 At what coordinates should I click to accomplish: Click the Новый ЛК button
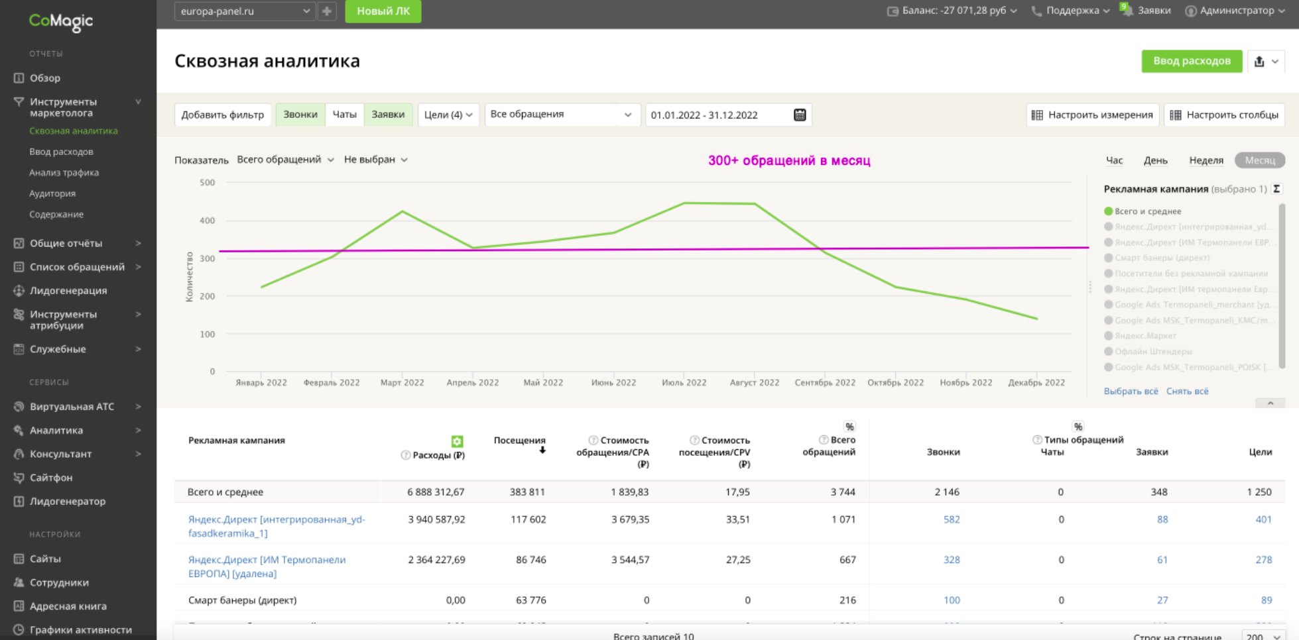pos(383,11)
